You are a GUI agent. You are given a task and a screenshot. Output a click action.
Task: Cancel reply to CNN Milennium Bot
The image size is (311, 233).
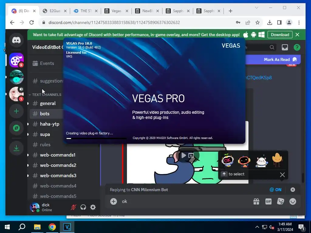click(x=292, y=190)
